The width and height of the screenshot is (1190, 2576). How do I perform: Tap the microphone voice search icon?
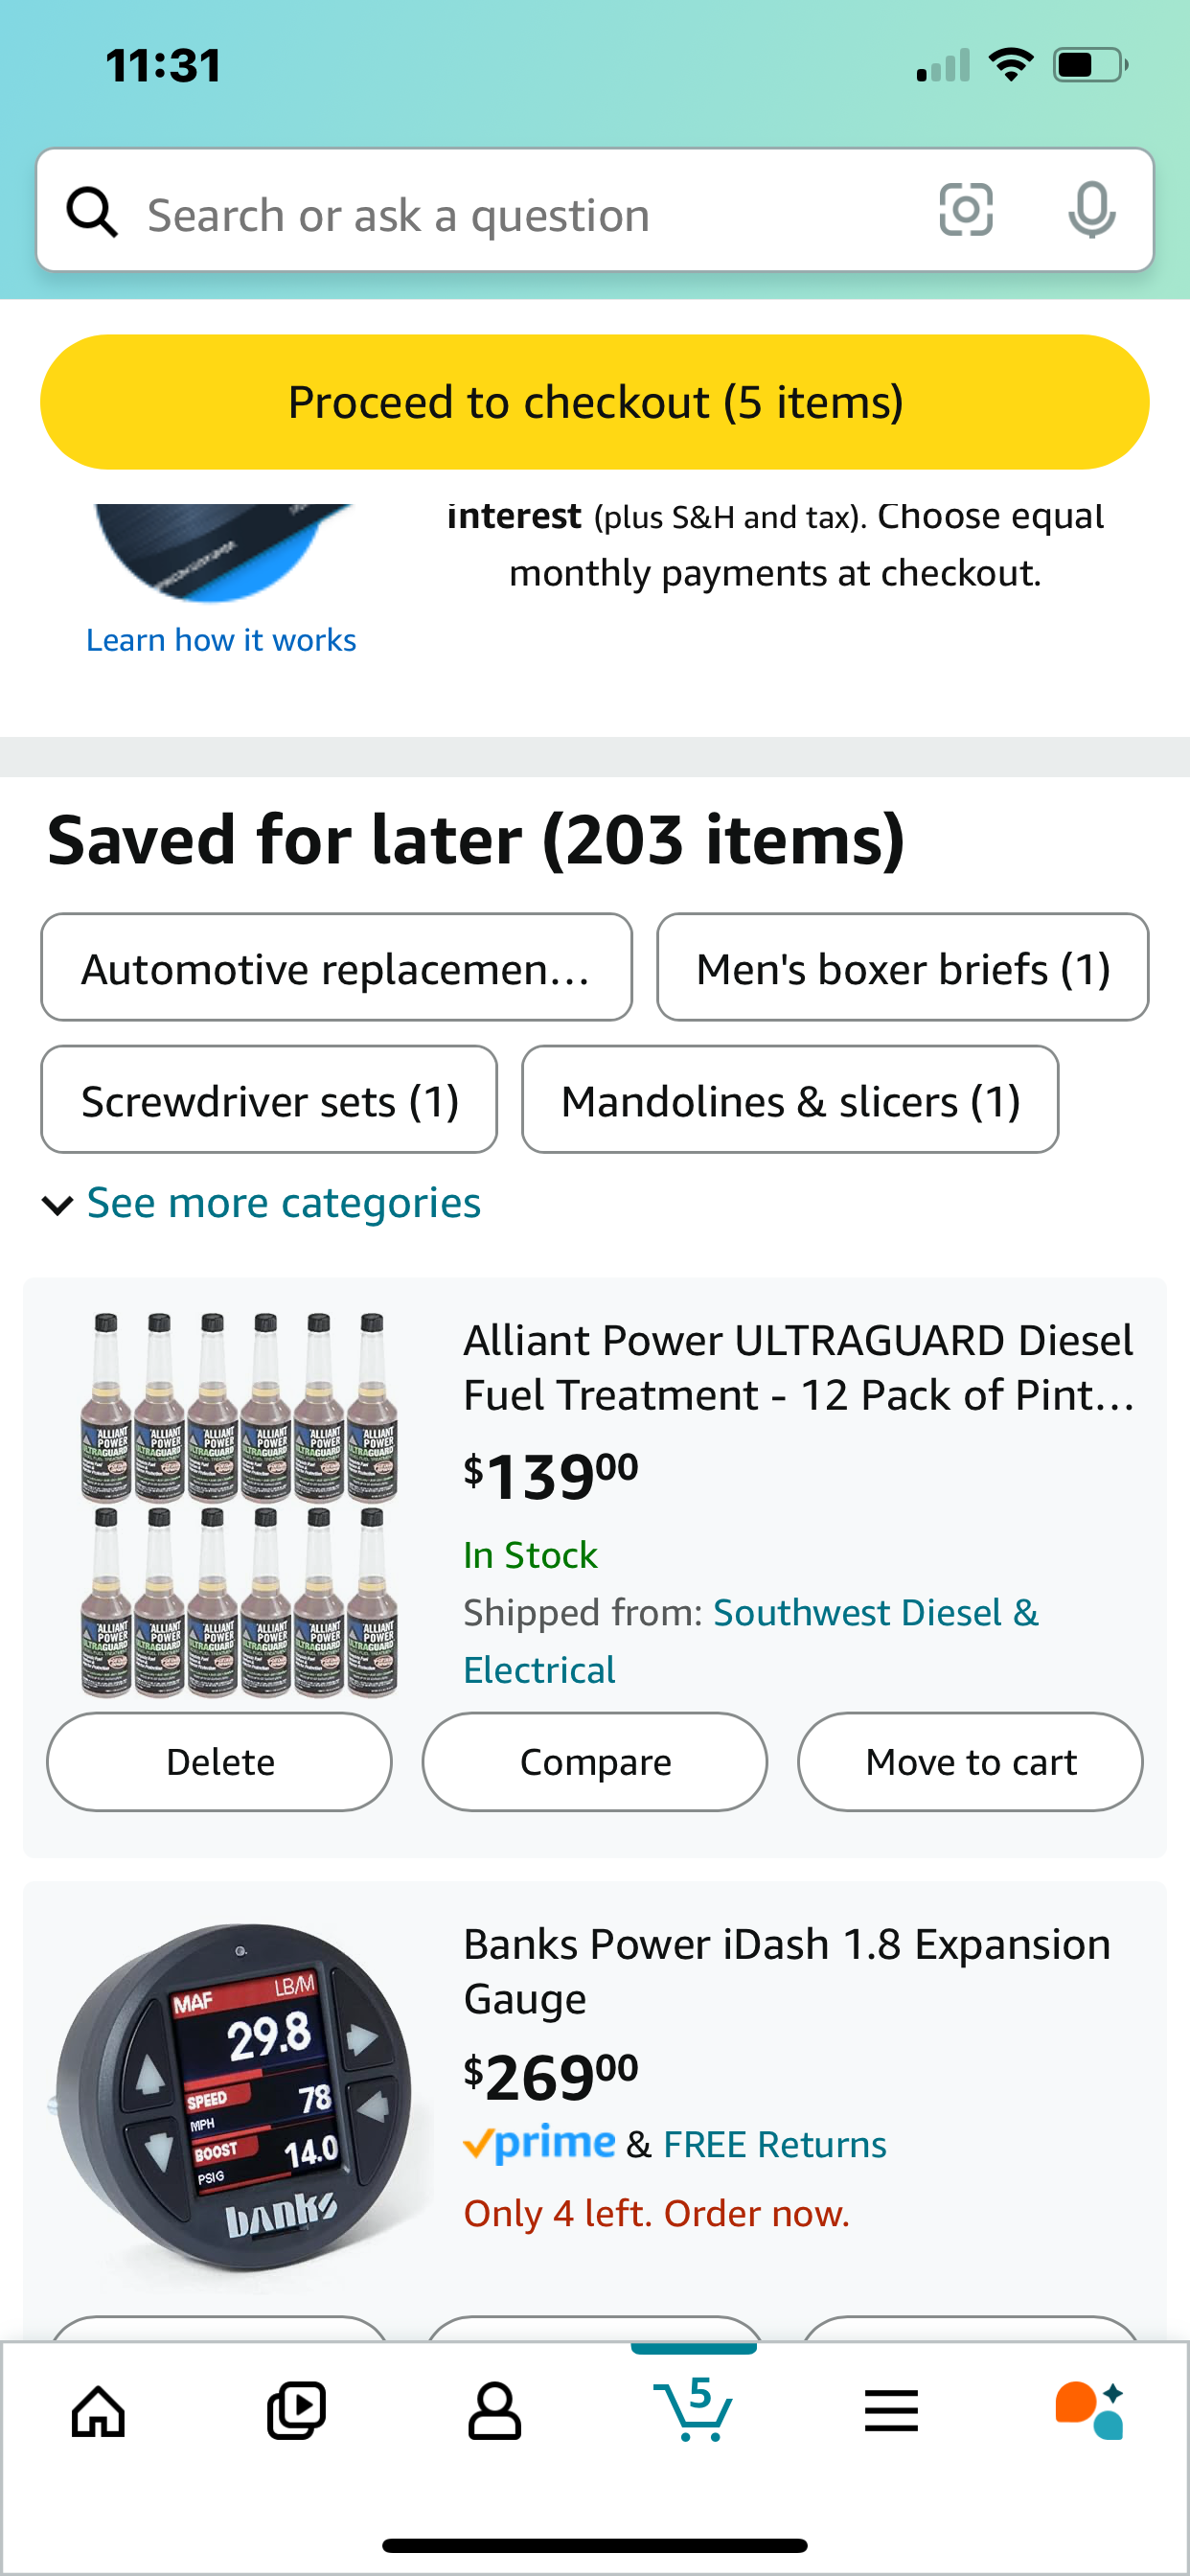point(1091,211)
